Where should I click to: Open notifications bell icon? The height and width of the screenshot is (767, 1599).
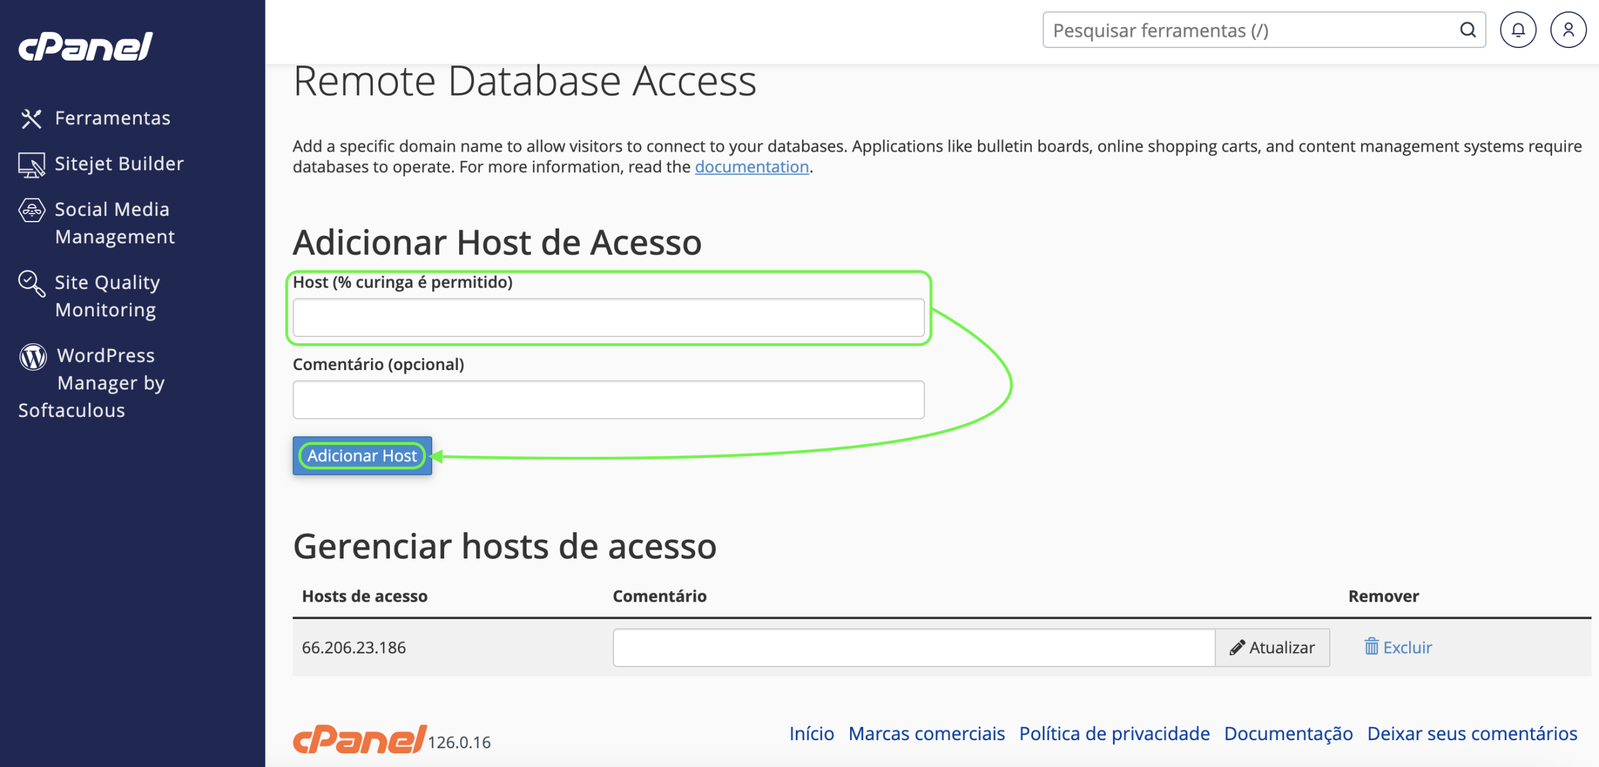click(1518, 30)
